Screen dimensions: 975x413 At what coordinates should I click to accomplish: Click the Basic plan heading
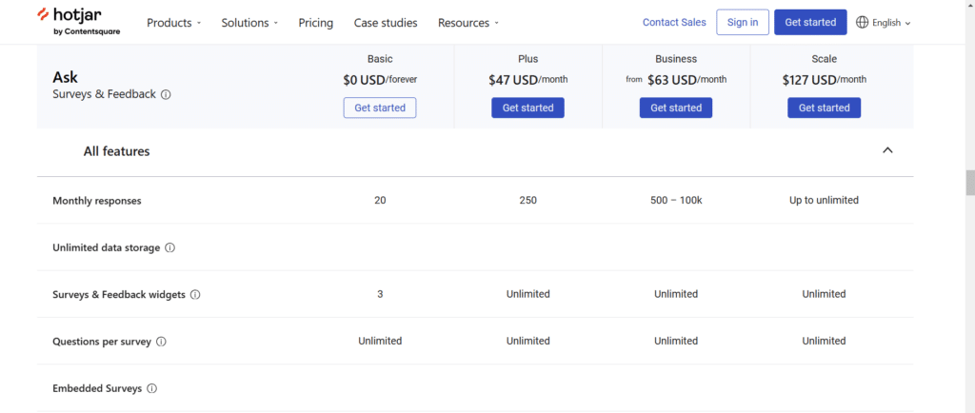380,59
